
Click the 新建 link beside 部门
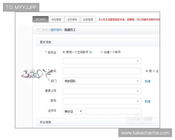[147, 81]
